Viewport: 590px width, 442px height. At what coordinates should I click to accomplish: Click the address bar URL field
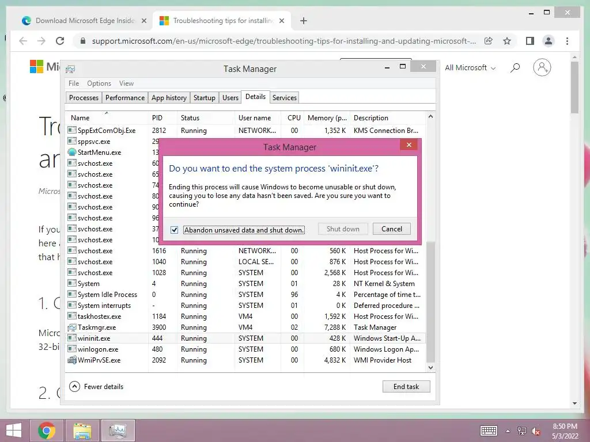click(x=283, y=41)
